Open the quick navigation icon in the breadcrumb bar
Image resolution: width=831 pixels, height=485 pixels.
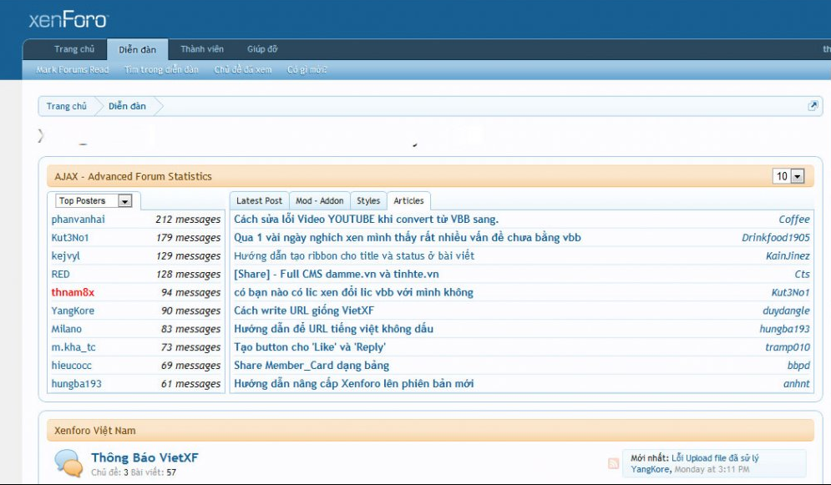[813, 106]
